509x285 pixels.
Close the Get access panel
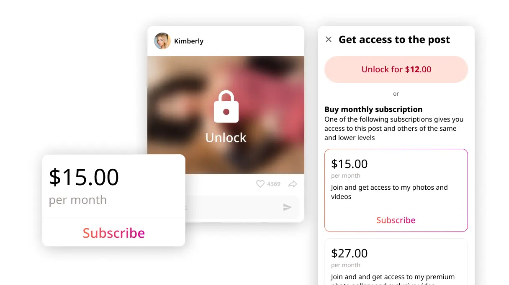(329, 39)
